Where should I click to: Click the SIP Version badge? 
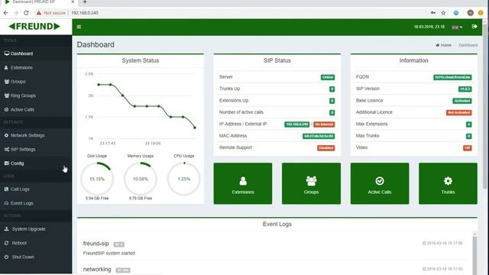click(x=465, y=89)
